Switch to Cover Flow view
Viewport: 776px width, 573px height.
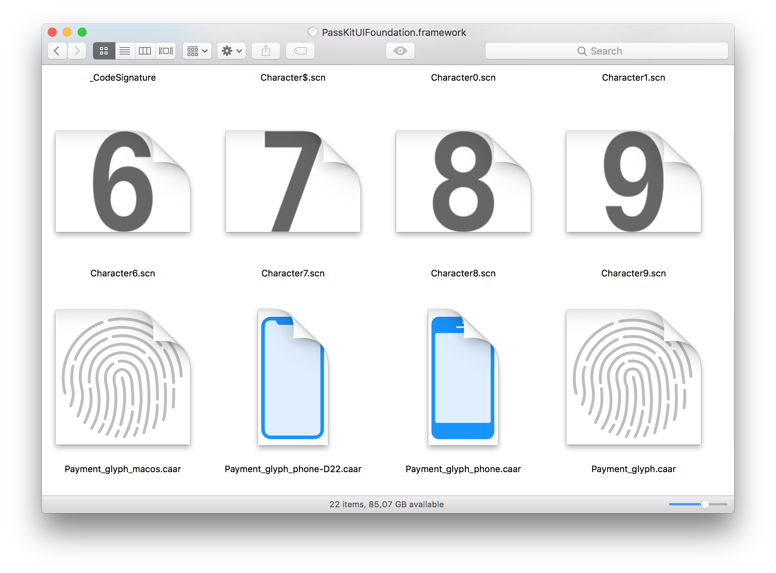pyautogui.click(x=165, y=51)
